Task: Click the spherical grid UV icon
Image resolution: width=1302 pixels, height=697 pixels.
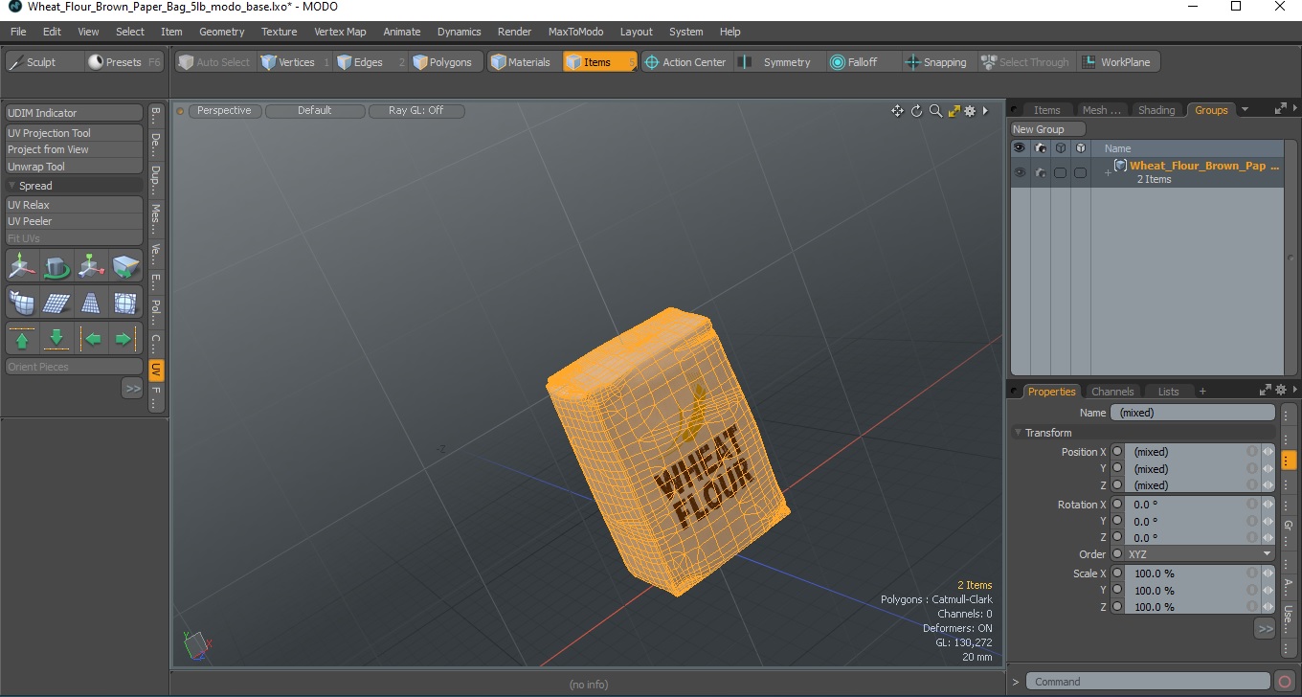Action: [x=126, y=303]
